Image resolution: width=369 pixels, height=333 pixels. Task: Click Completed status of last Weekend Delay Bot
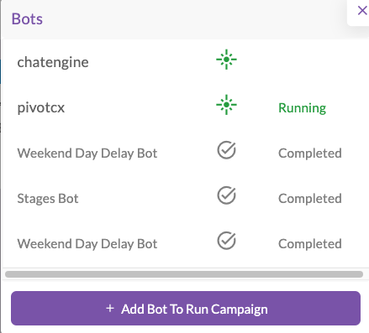(x=310, y=244)
